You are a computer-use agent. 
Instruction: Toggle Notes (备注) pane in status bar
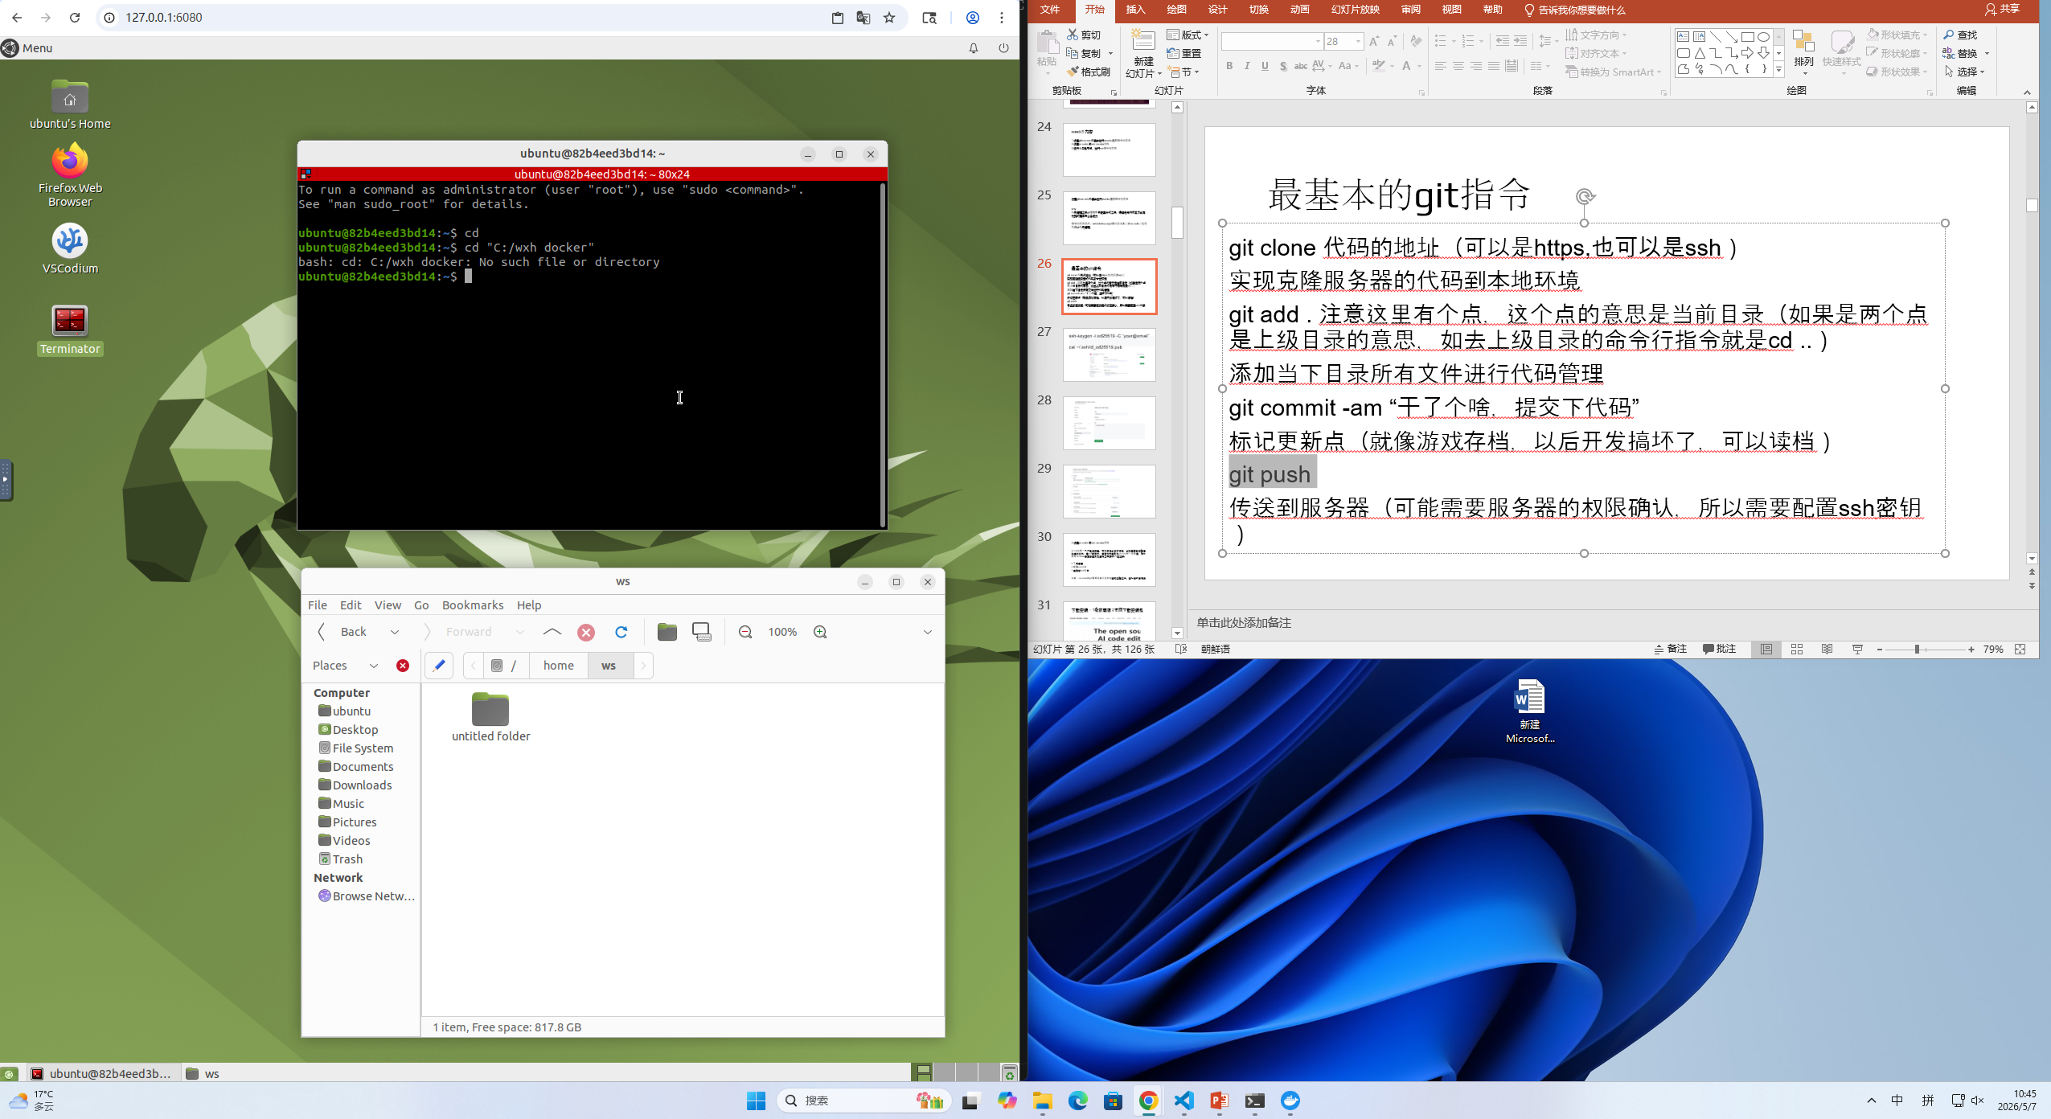[1671, 650]
